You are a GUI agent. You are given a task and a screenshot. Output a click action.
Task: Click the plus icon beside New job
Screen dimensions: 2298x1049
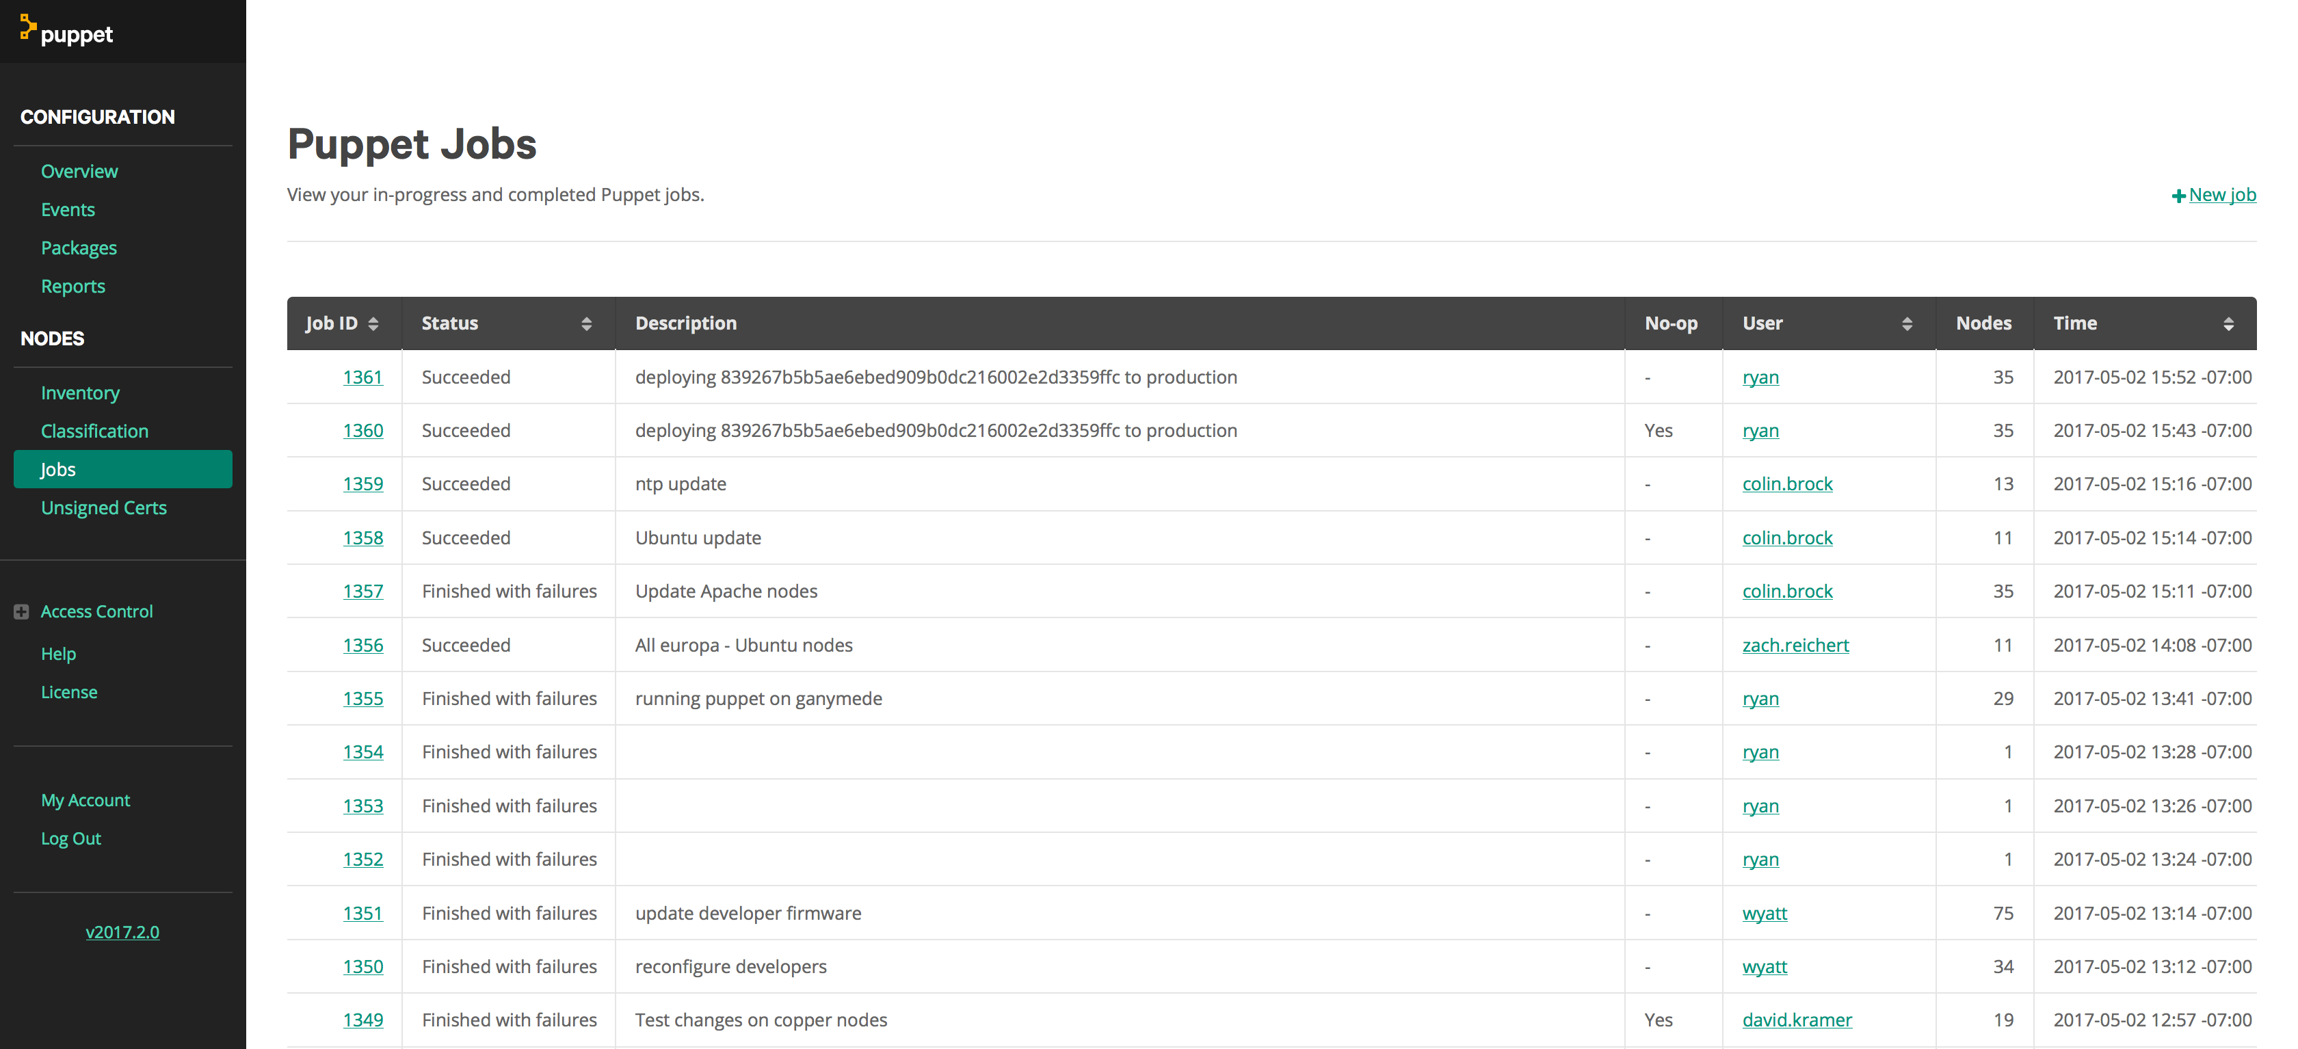tap(2178, 196)
